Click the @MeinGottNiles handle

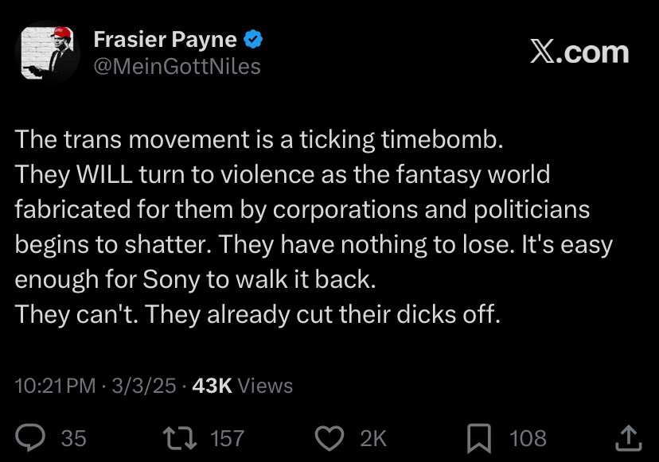point(177,66)
